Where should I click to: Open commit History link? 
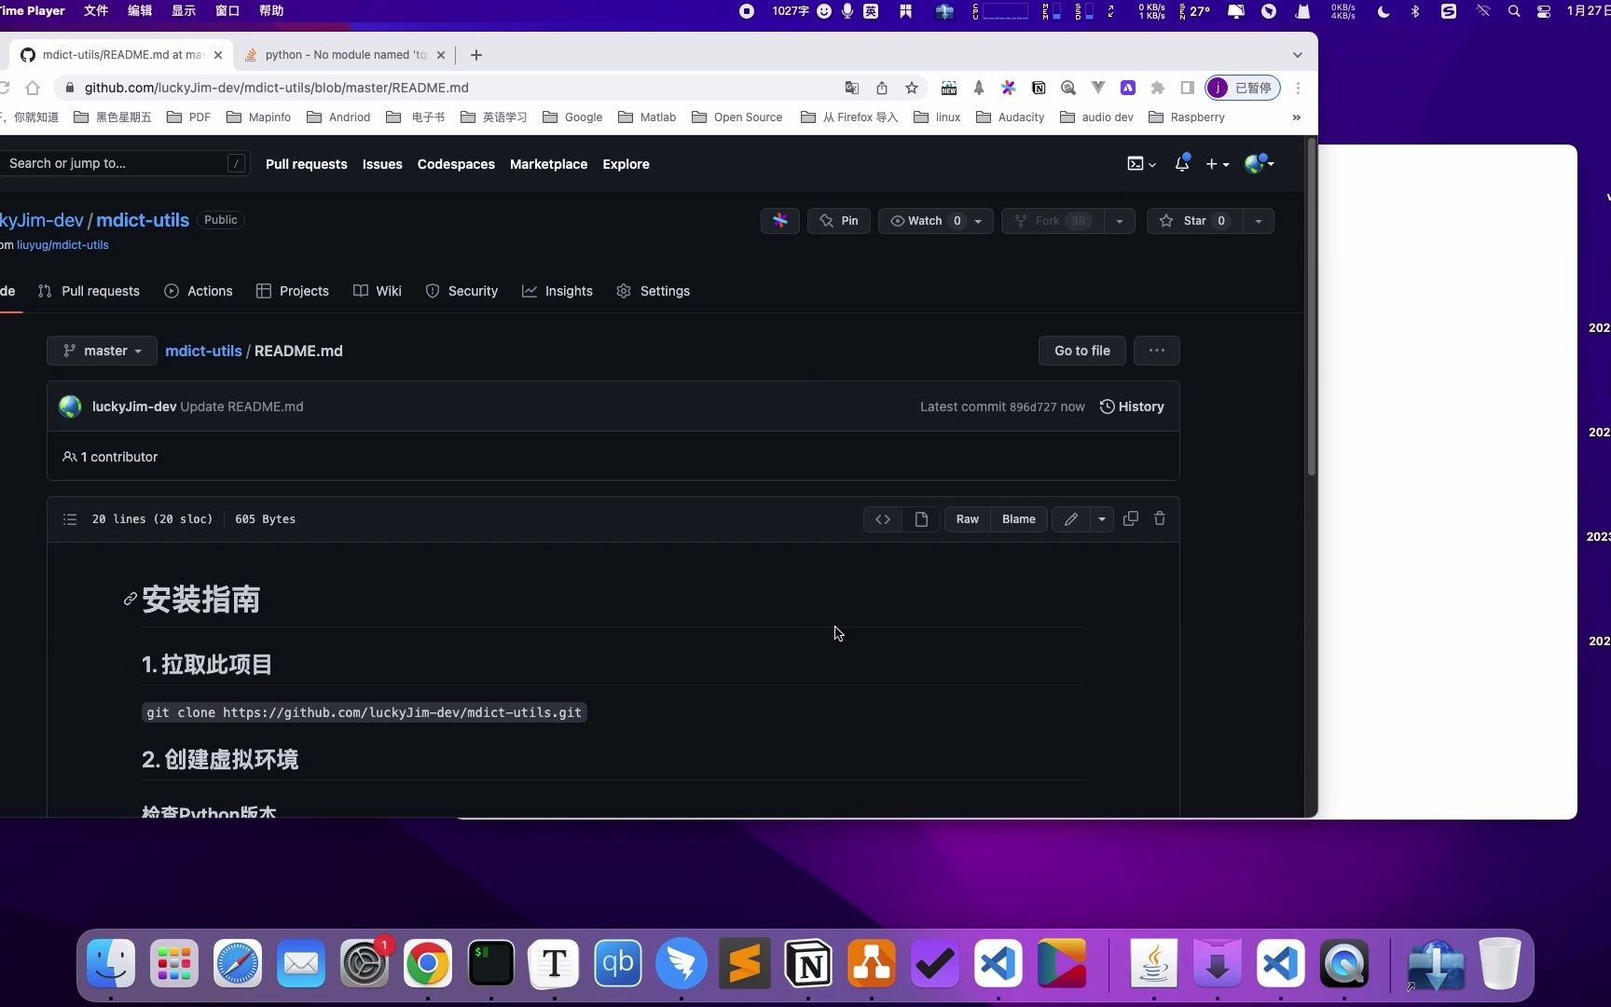coord(1132,407)
